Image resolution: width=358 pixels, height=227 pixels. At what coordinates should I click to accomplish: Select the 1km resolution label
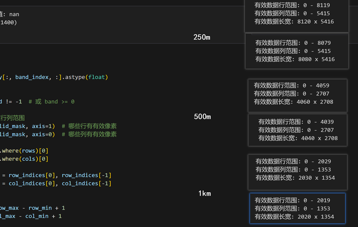point(205,193)
